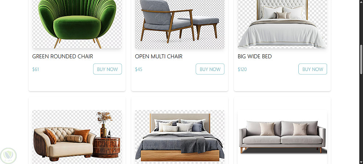Purchase the Big Wide Bed
This screenshot has height=164, width=363.
313,69
